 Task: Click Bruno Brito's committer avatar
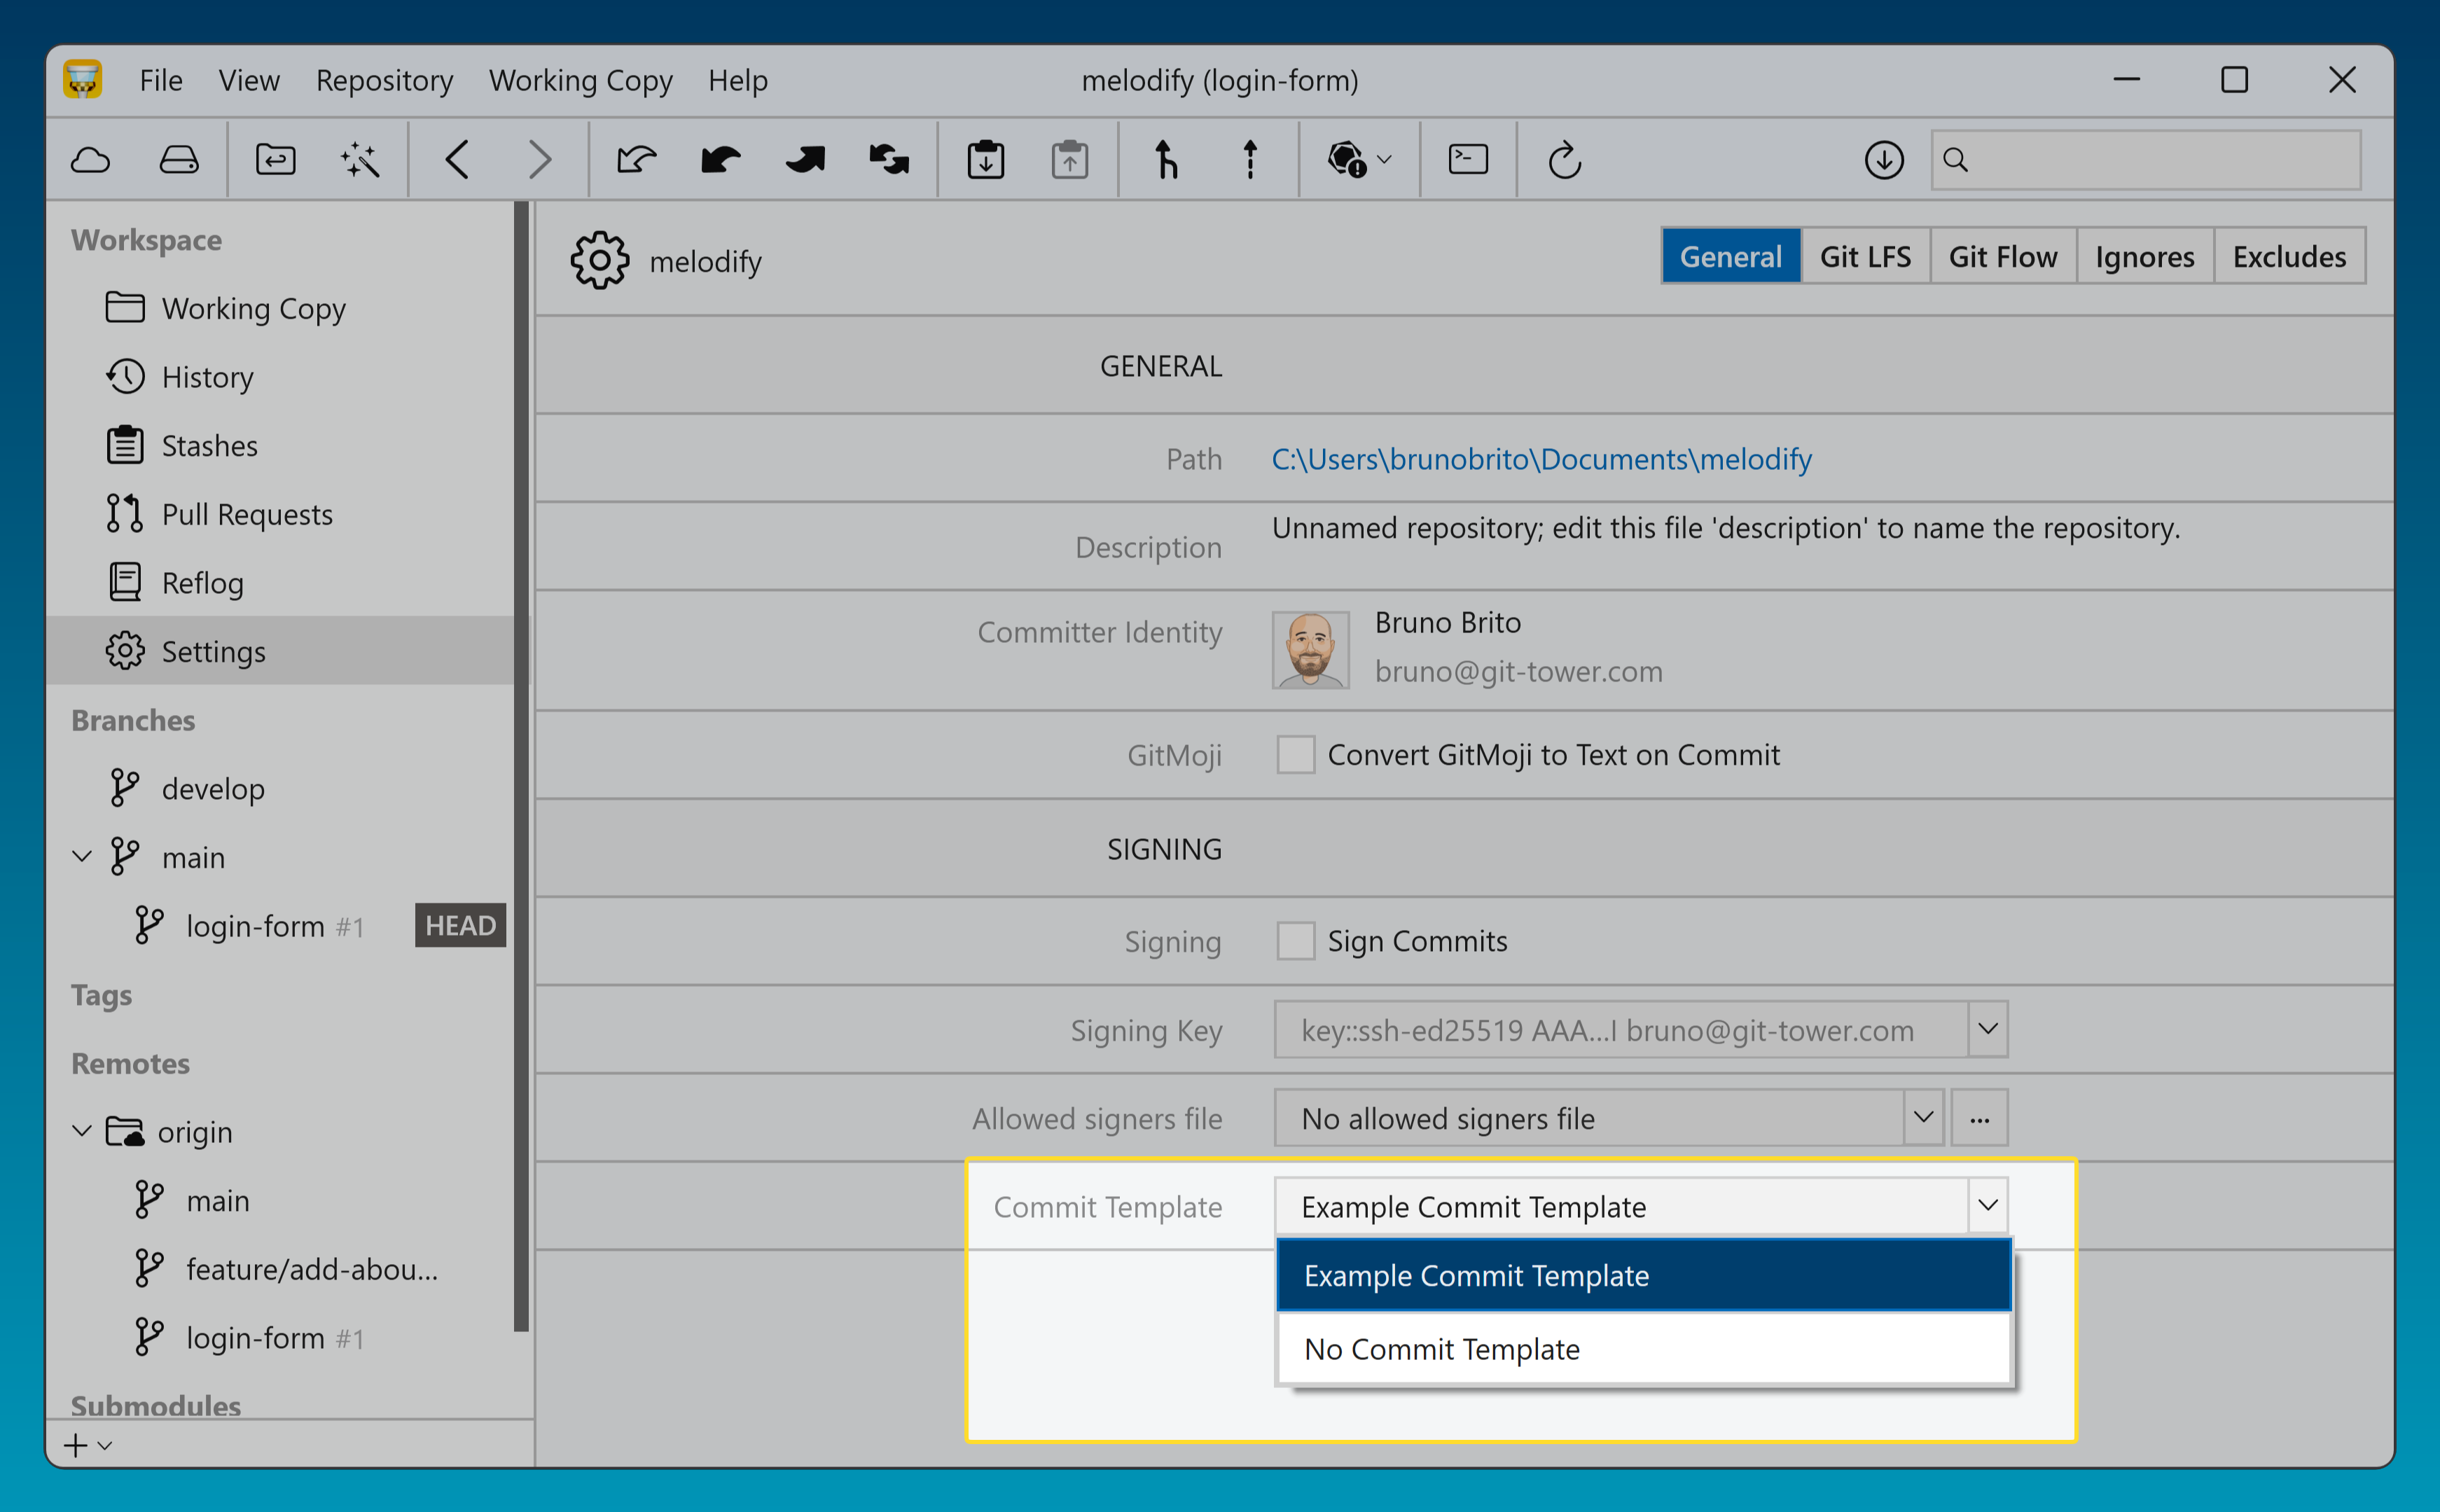(x=1310, y=649)
